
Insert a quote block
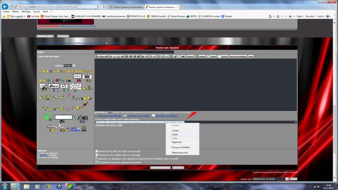pos(143,56)
